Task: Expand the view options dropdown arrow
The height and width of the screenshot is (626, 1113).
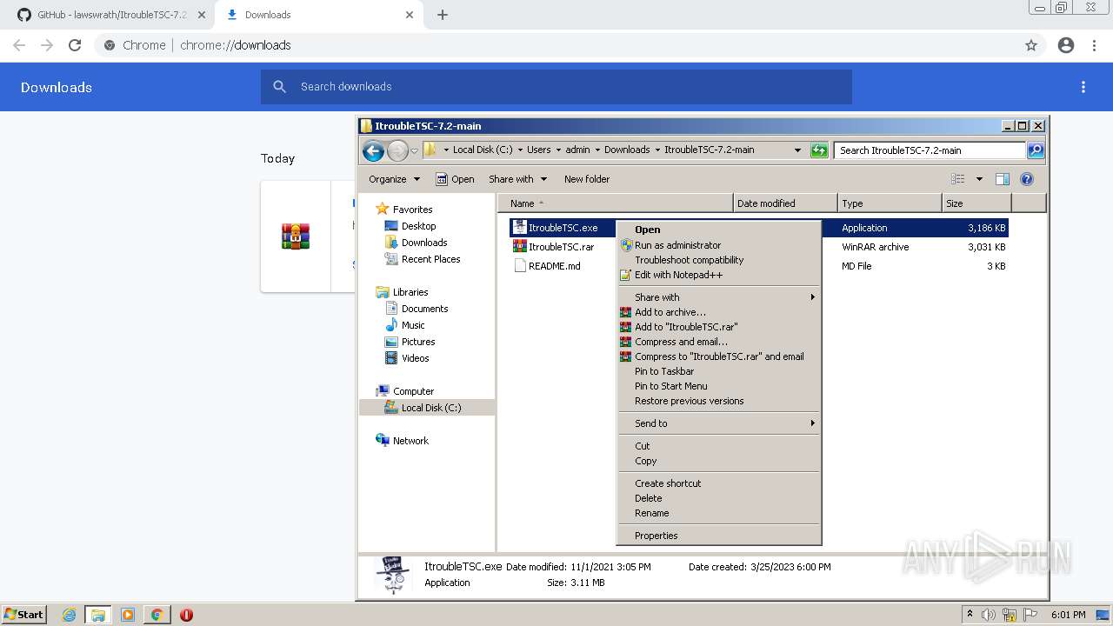Action: pos(979,179)
